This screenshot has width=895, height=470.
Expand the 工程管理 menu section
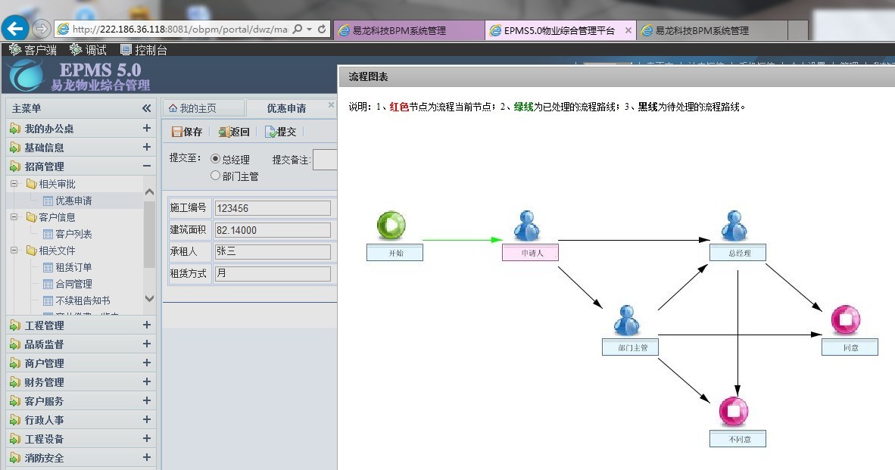pos(147,325)
